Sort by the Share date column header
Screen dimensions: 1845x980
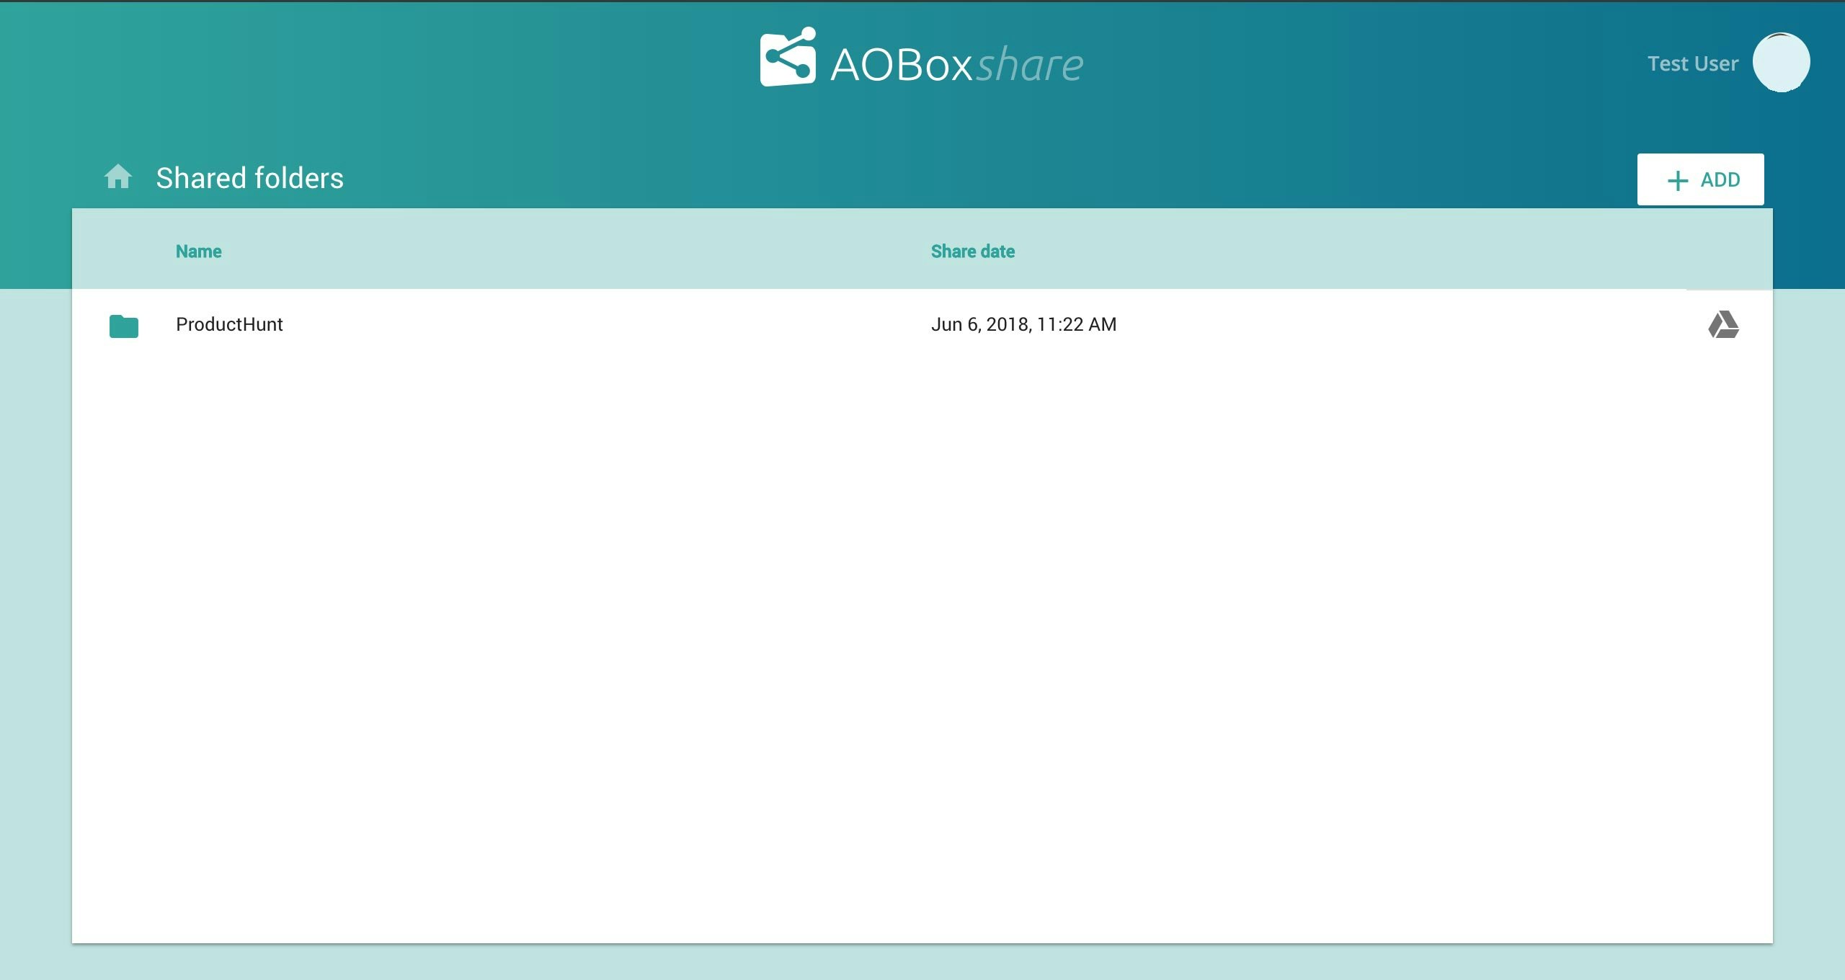click(972, 251)
